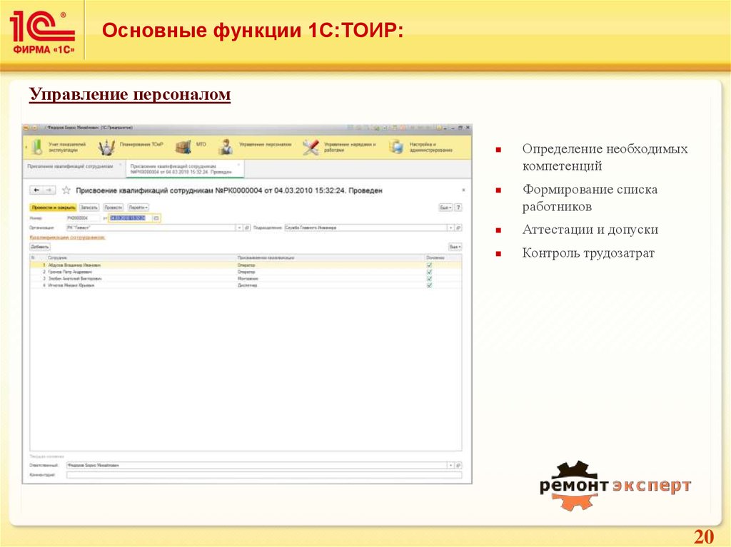Open the Ответственный record with its open icon
The image size is (731, 547).
458,465
